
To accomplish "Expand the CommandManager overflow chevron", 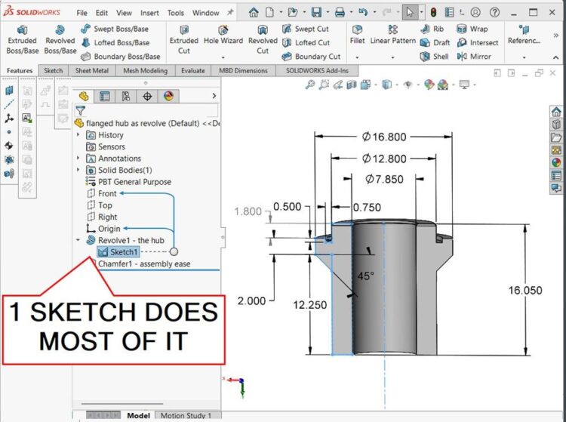I will pos(556,35).
